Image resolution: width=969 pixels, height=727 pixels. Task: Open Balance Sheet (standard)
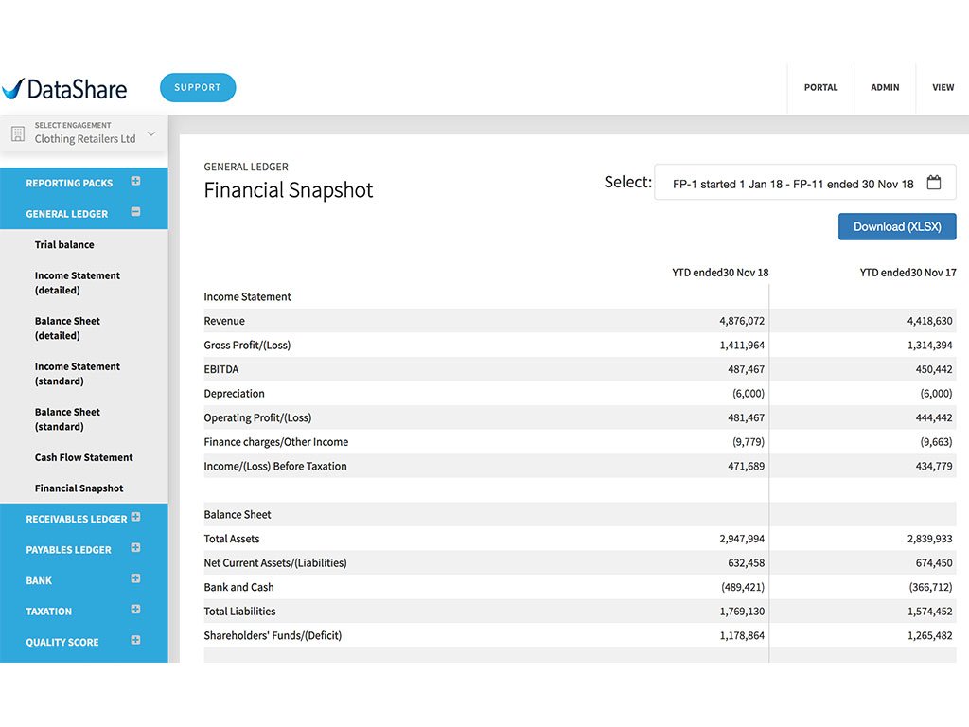pos(67,419)
